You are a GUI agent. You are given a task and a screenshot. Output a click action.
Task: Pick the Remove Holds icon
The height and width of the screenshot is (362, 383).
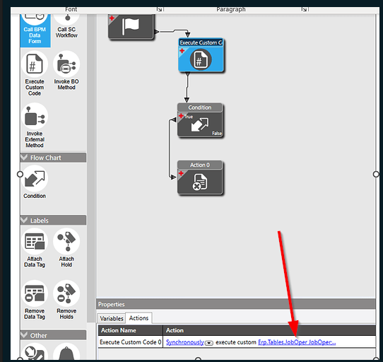(x=66, y=293)
